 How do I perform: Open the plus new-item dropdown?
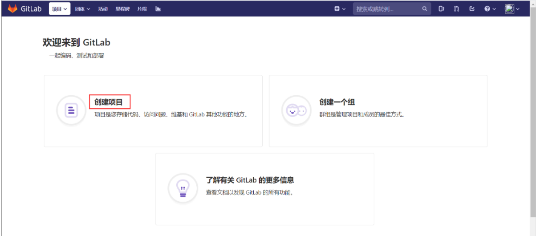(340, 8)
